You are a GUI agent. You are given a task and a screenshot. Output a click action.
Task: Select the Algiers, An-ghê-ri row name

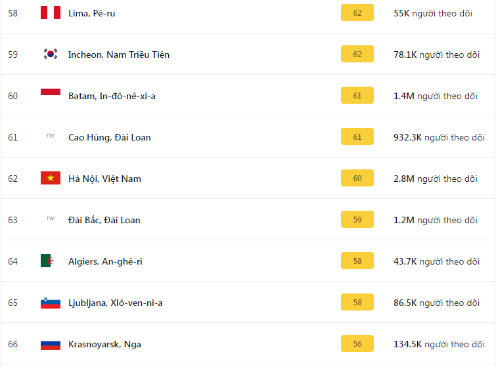[x=105, y=261]
